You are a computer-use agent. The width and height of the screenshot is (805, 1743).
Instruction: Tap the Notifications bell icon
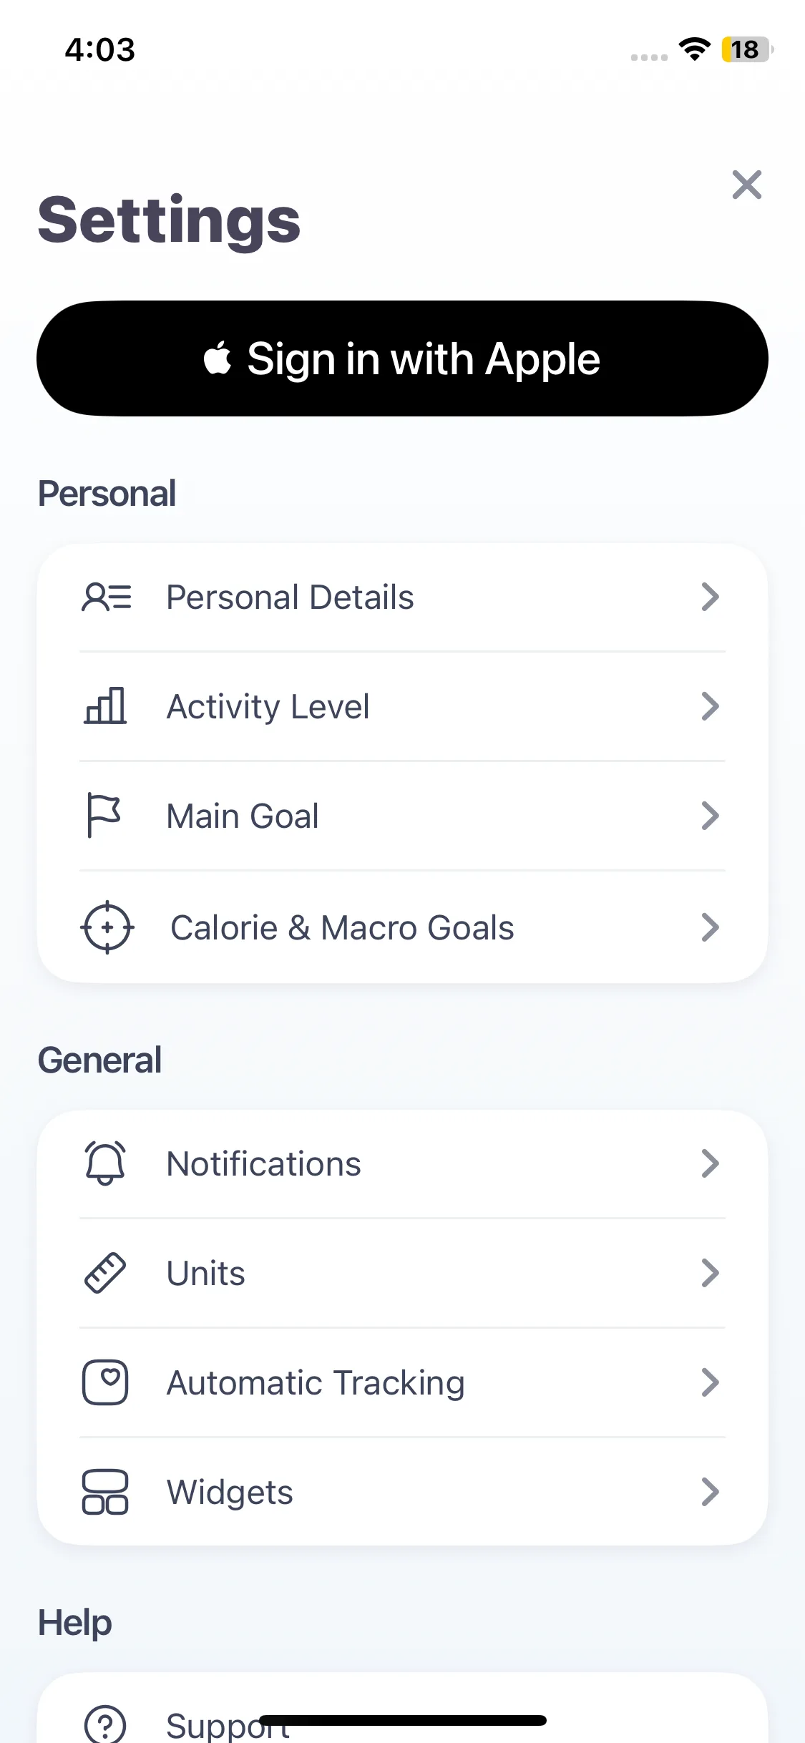click(x=105, y=1163)
